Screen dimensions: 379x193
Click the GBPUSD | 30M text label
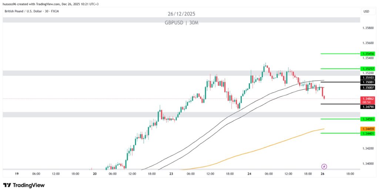tap(181, 23)
